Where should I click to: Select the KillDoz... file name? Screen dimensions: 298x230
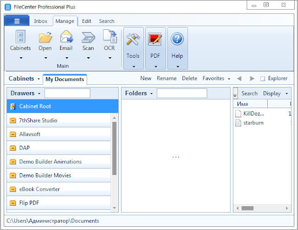[x=253, y=114]
